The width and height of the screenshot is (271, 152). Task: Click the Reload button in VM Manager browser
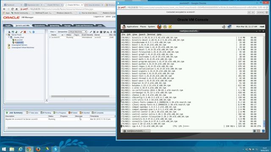[12, 9]
